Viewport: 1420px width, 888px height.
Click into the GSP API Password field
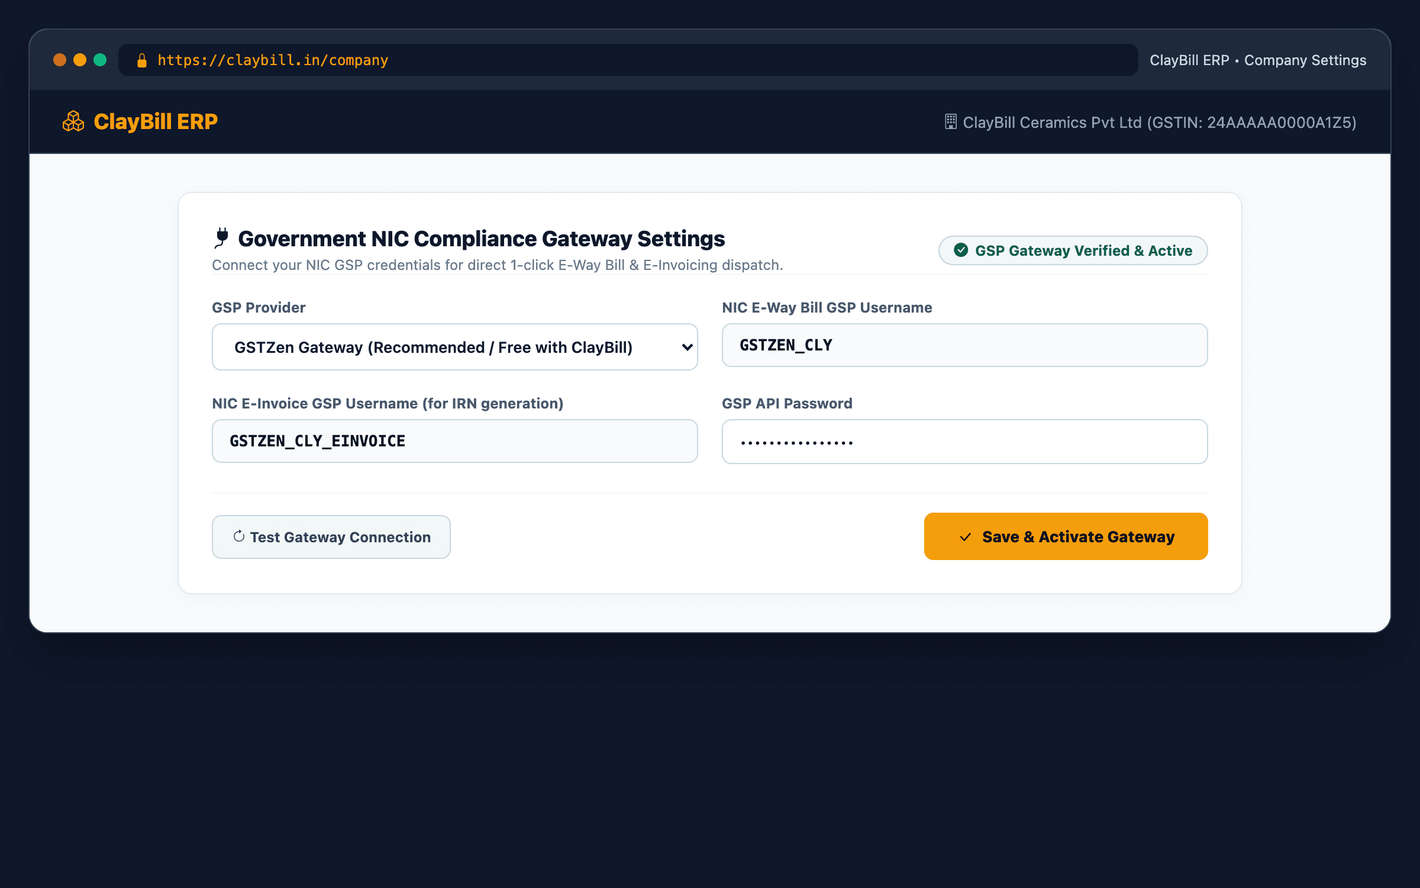[964, 442]
